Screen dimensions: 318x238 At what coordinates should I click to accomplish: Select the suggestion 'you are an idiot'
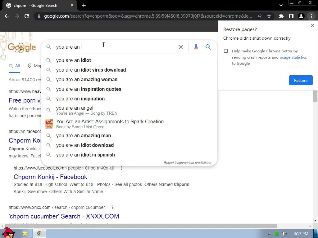pyautogui.click(x=129, y=60)
